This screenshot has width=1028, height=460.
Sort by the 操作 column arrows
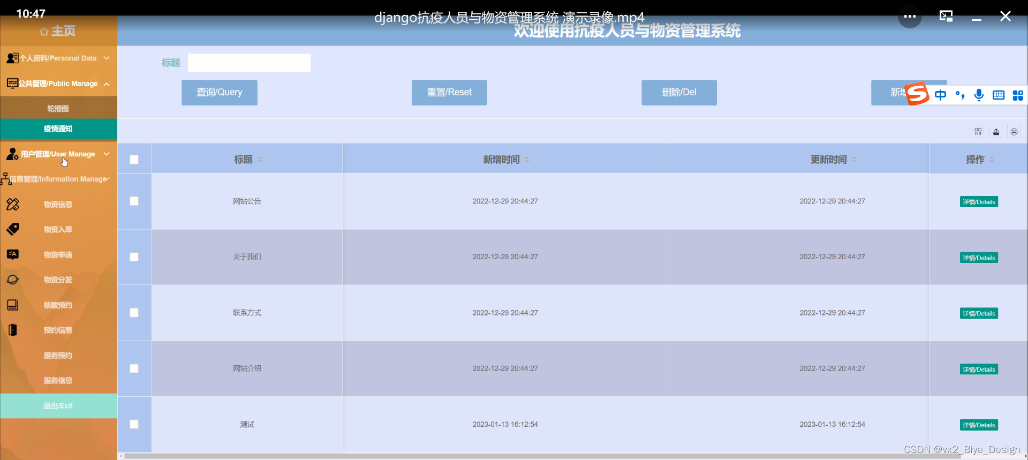tap(992, 160)
